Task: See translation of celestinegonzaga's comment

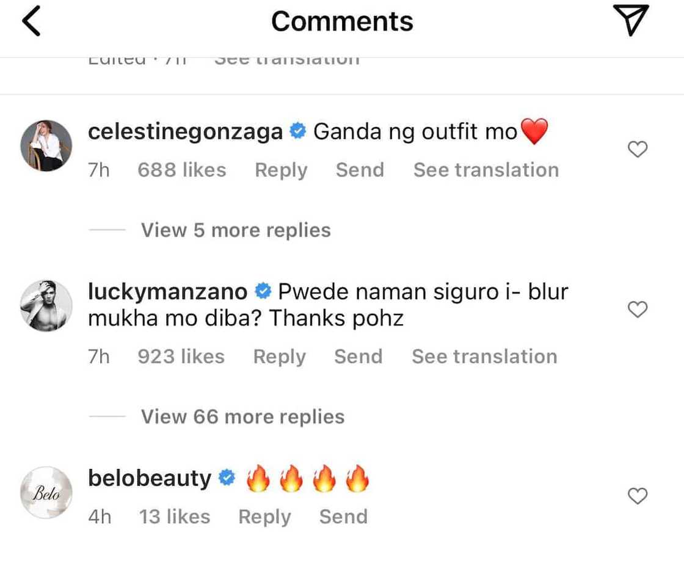Action: [x=486, y=170]
